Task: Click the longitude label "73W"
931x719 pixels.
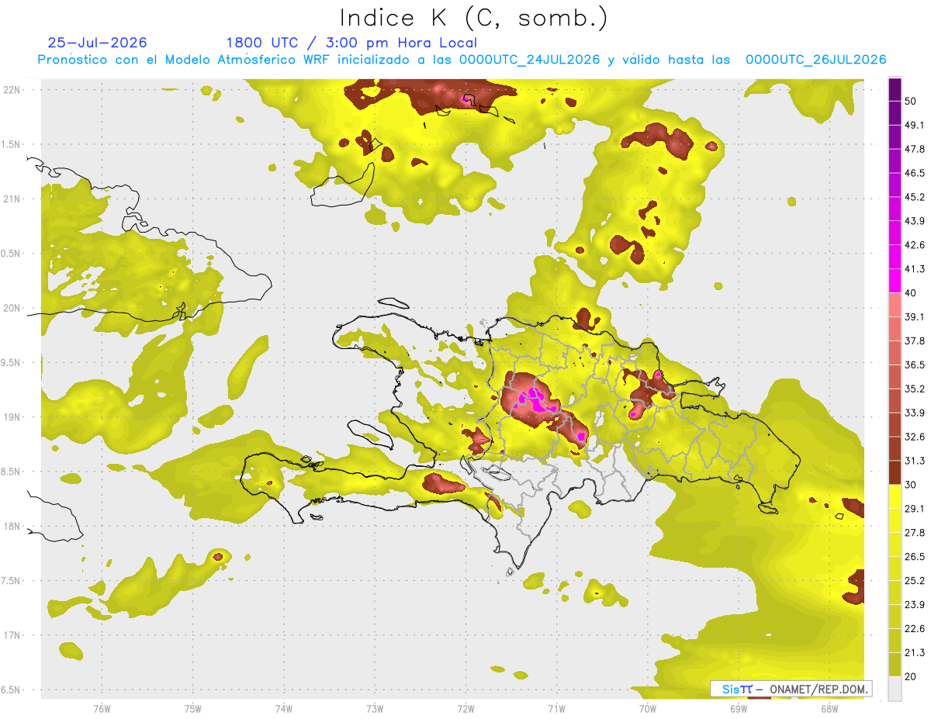Action: click(x=375, y=710)
